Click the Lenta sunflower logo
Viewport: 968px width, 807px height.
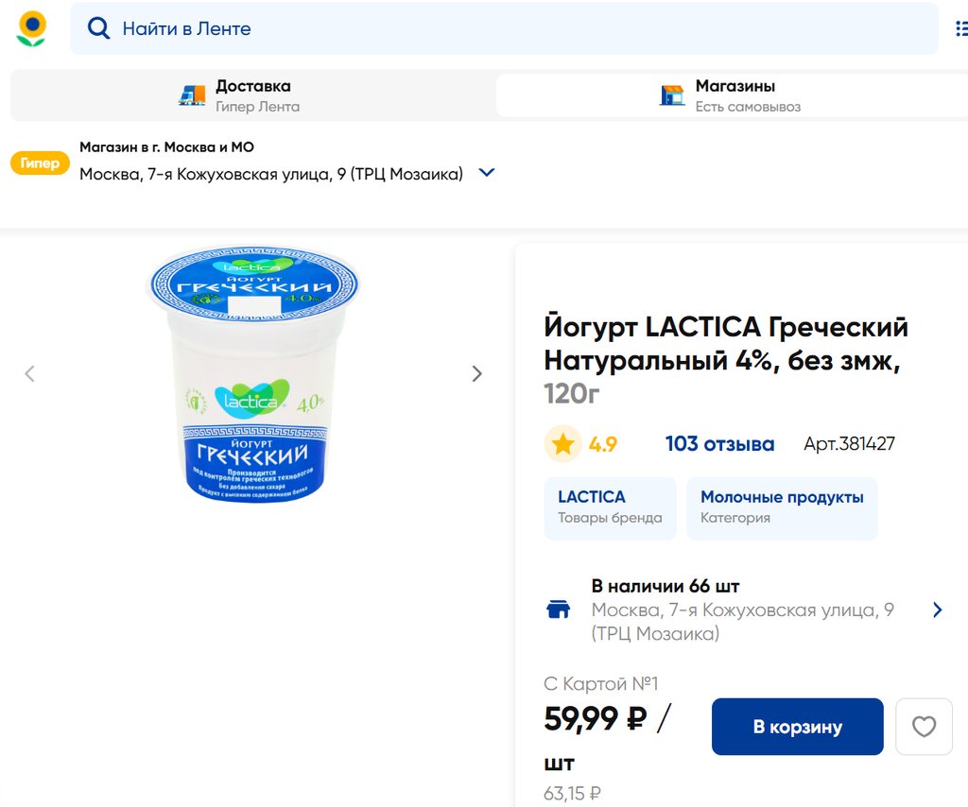click(31, 28)
